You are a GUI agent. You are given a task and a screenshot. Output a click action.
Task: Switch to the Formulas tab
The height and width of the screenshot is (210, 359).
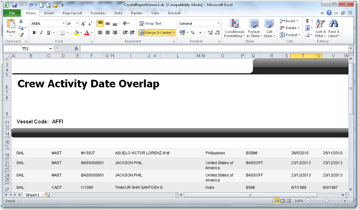pos(98,13)
